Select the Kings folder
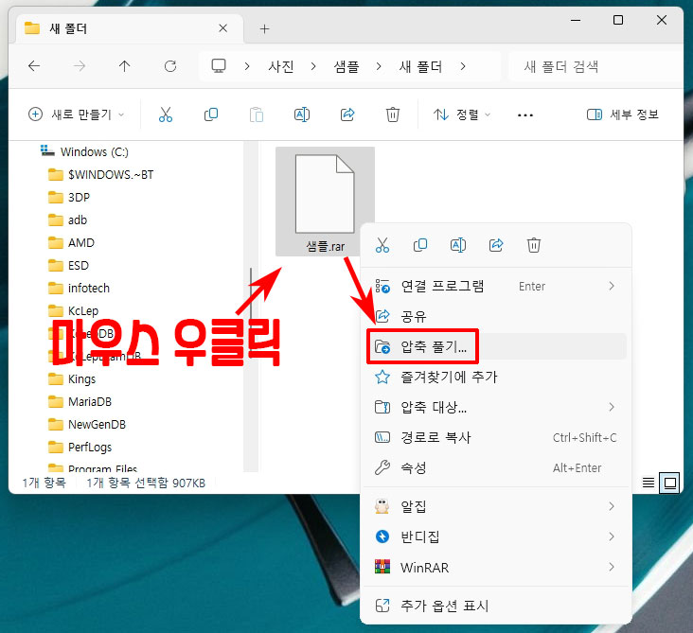 [72, 379]
